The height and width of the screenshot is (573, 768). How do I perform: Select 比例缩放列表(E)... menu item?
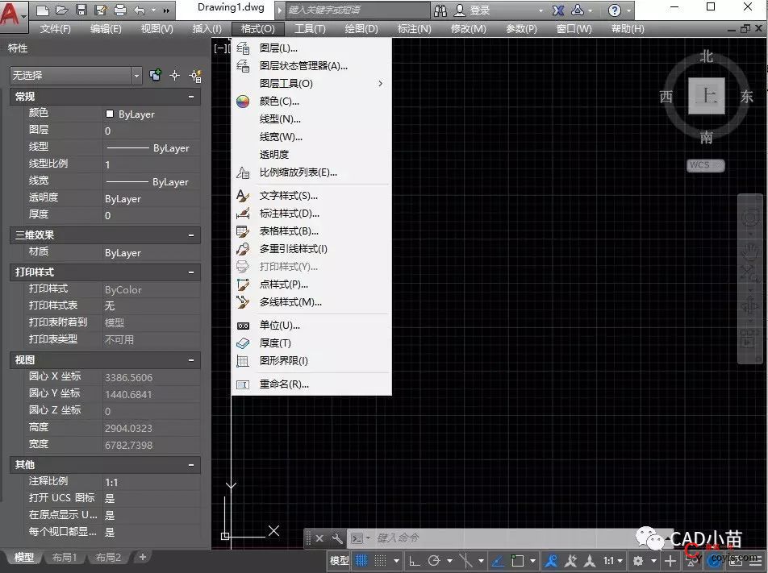tap(311, 172)
